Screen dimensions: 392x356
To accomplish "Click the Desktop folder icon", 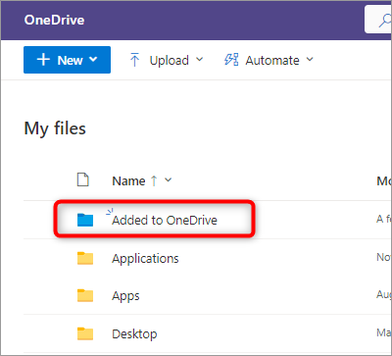I will (85, 333).
